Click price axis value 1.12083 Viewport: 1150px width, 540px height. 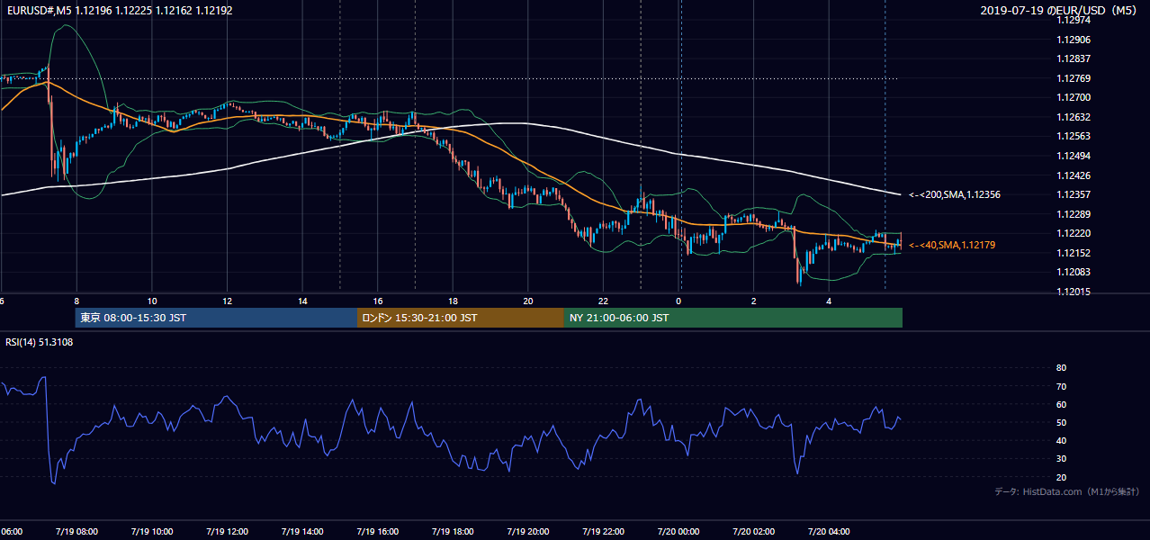click(x=1073, y=272)
